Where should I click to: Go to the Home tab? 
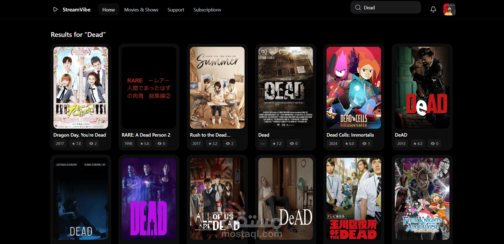(x=109, y=10)
